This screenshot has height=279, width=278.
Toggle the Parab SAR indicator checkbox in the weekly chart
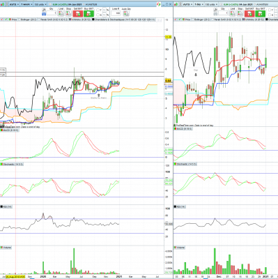pyautogui.click(x=40, y=20)
